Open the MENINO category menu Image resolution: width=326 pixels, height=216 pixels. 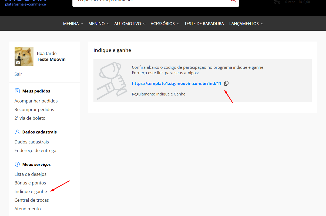pyautogui.click(x=99, y=24)
